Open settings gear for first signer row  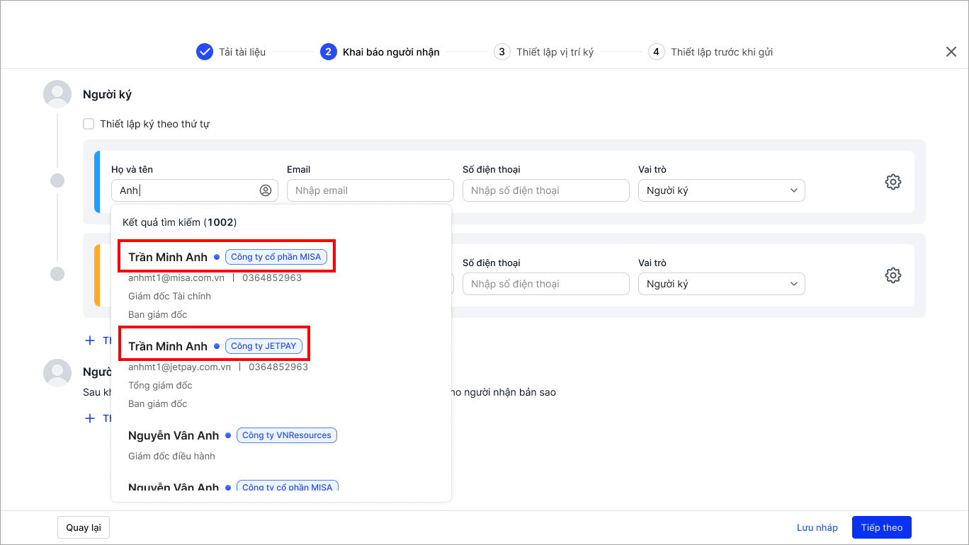tap(892, 182)
